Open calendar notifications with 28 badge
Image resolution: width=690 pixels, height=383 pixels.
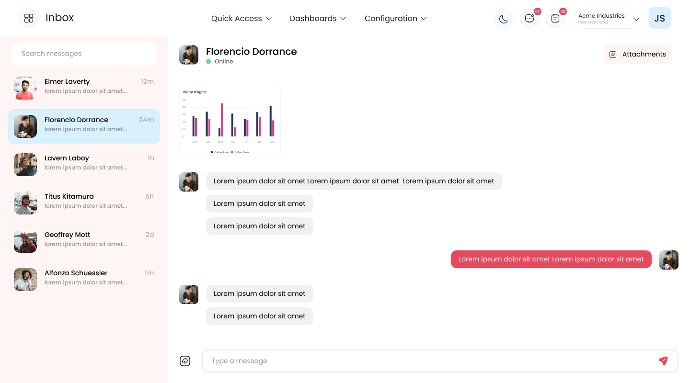555,19
